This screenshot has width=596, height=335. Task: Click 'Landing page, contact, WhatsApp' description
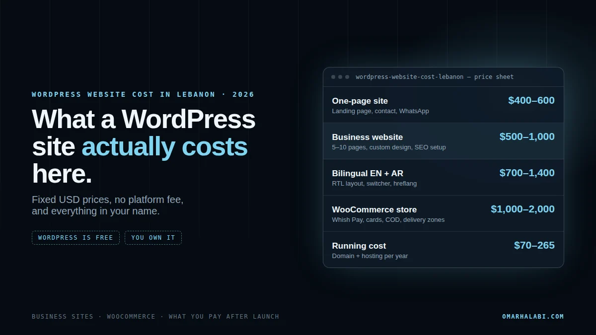tap(380, 111)
